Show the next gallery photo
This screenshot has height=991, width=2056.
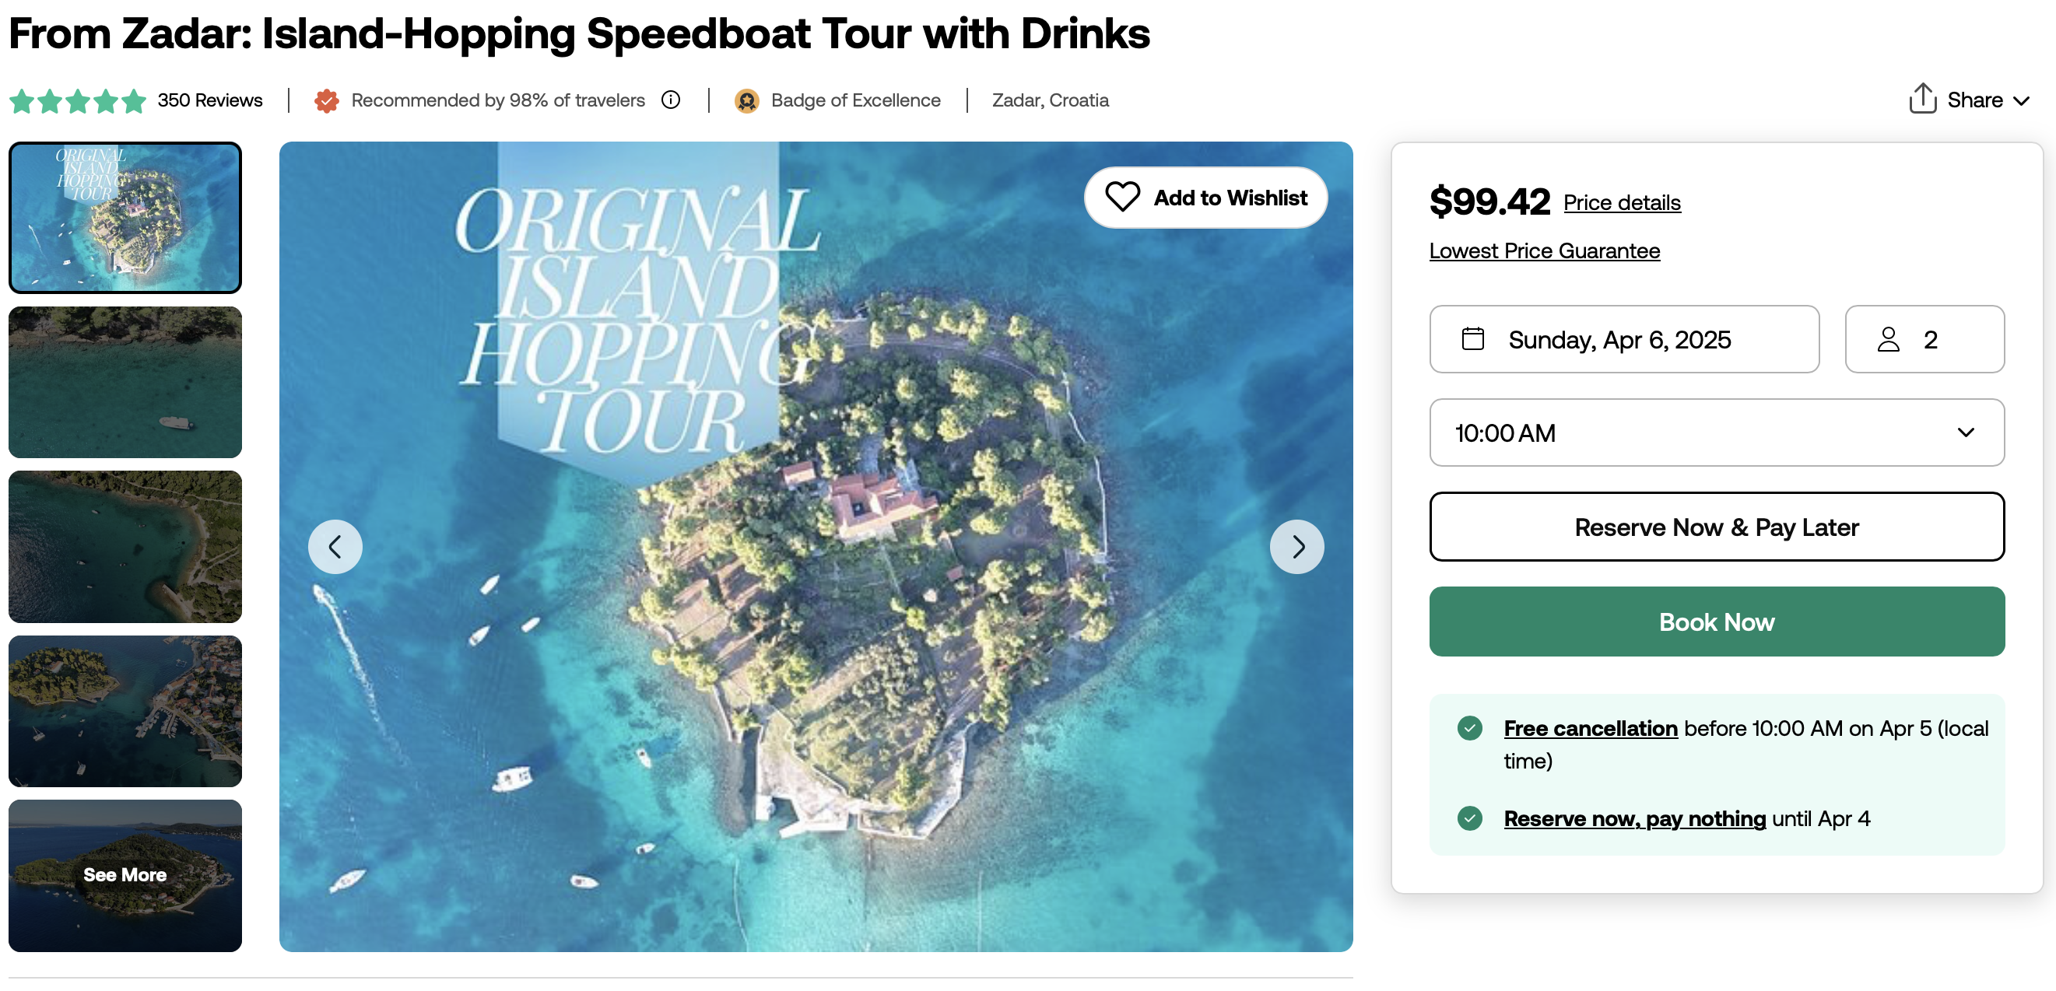(x=1296, y=547)
